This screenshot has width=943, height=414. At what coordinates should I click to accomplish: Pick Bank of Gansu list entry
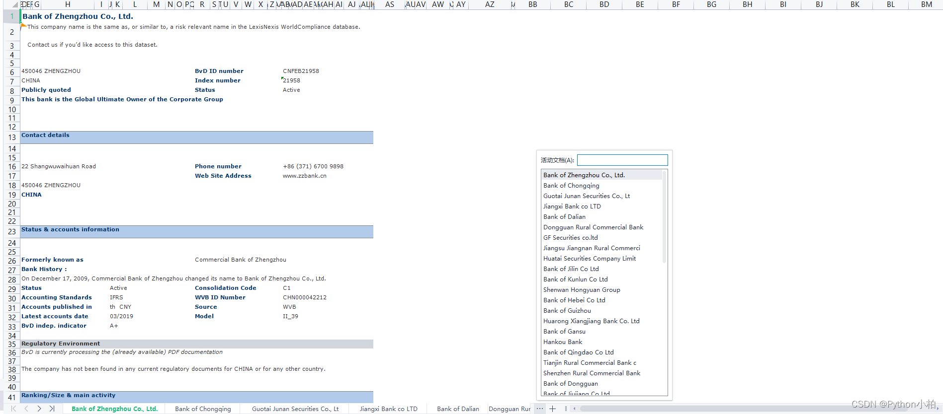[x=601, y=331]
